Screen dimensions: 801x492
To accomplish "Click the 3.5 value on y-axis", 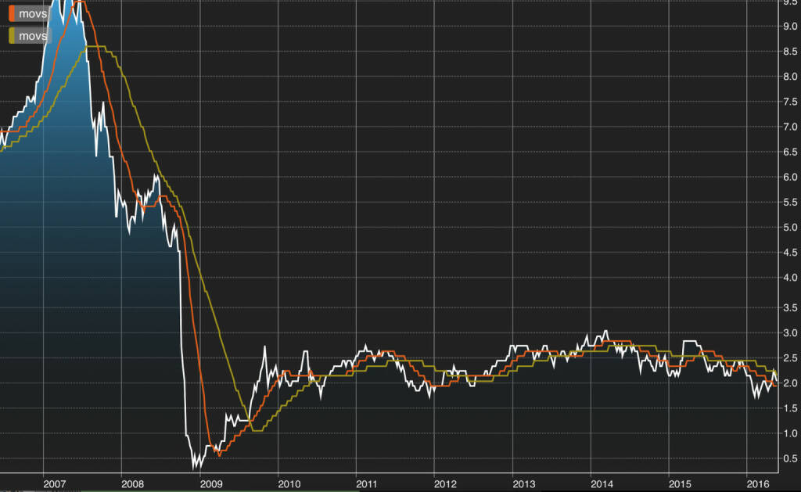I will pyautogui.click(x=788, y=308).
